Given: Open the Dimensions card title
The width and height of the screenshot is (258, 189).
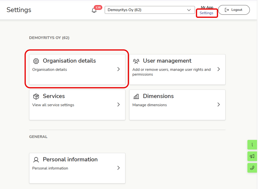Looking at the screenshot, I should [158, 96].
